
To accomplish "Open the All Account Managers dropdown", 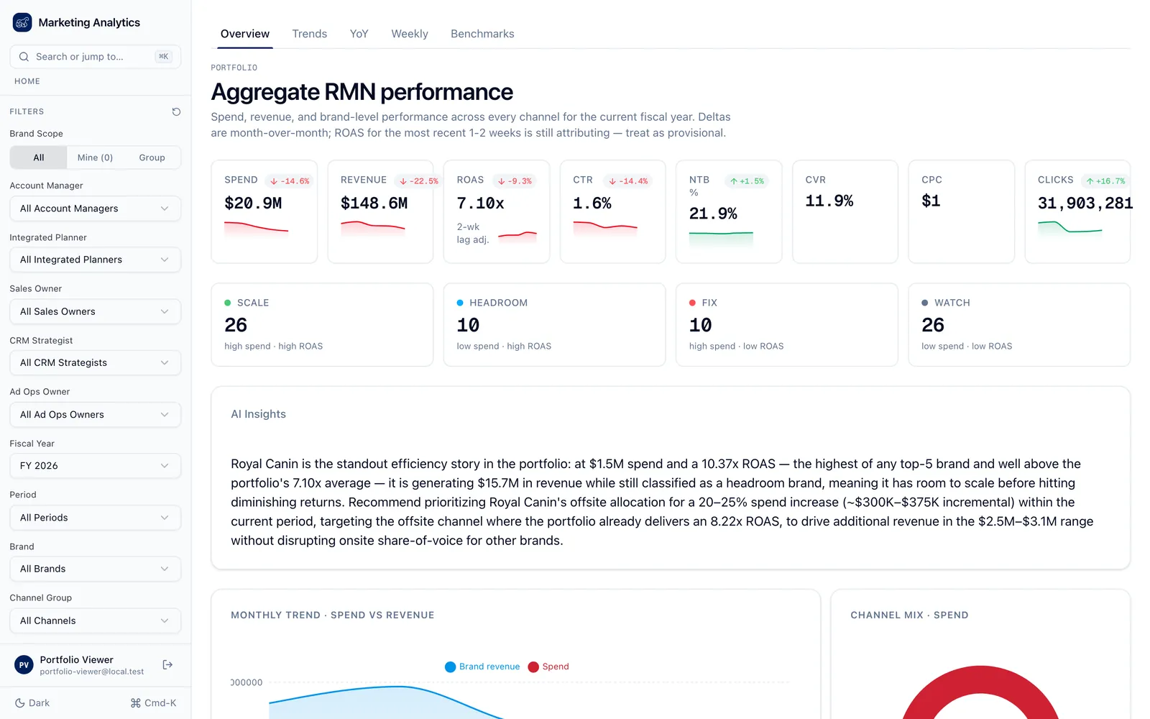I will tap(95, 209).
